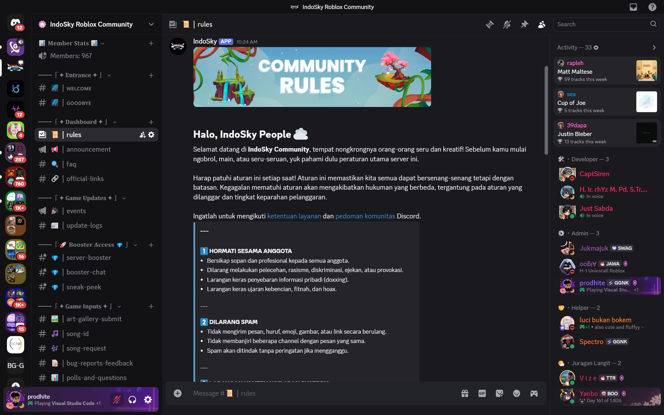Open notification settings bell in header
This screenshot has height=415, width=664.
(507, 24)
